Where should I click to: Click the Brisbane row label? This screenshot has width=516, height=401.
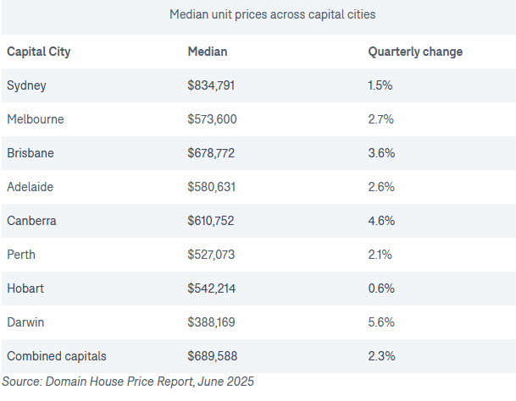(x=31, y=153)
